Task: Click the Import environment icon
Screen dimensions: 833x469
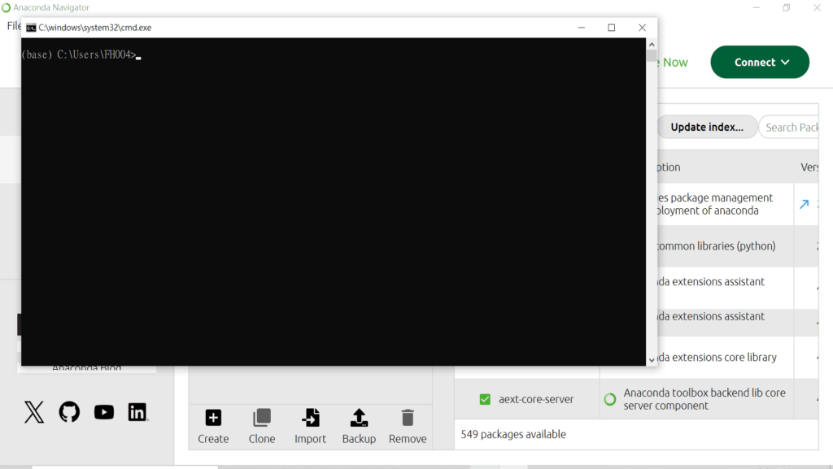Action: [x=310, y=419]
